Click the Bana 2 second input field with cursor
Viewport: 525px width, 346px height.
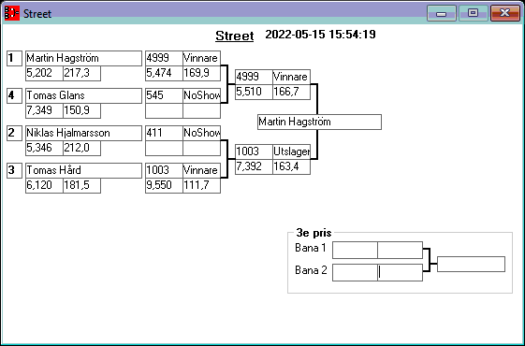pos(401,272)
